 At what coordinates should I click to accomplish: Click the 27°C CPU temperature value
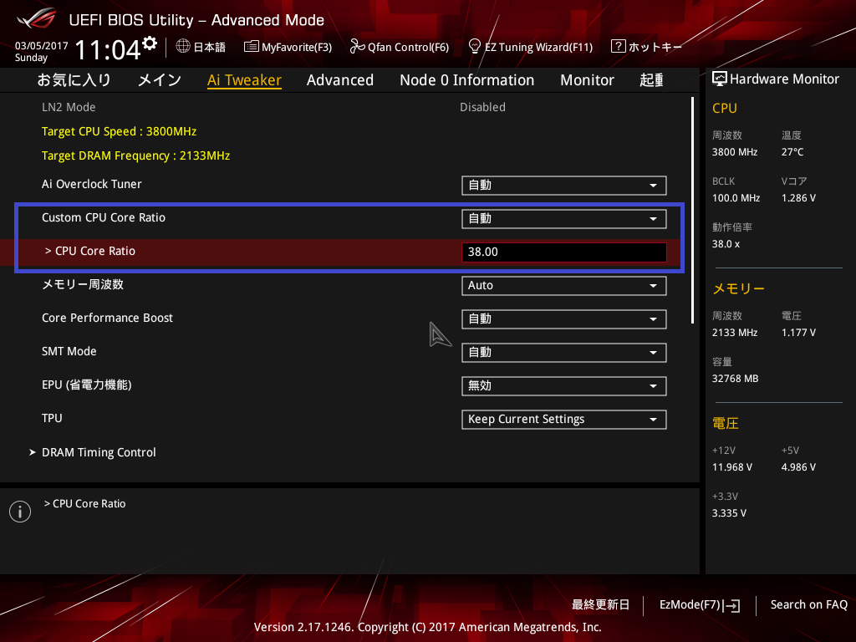pos(792,152)
